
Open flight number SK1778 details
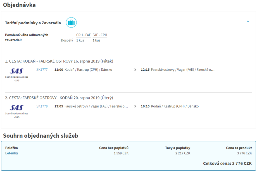(42, 106)
